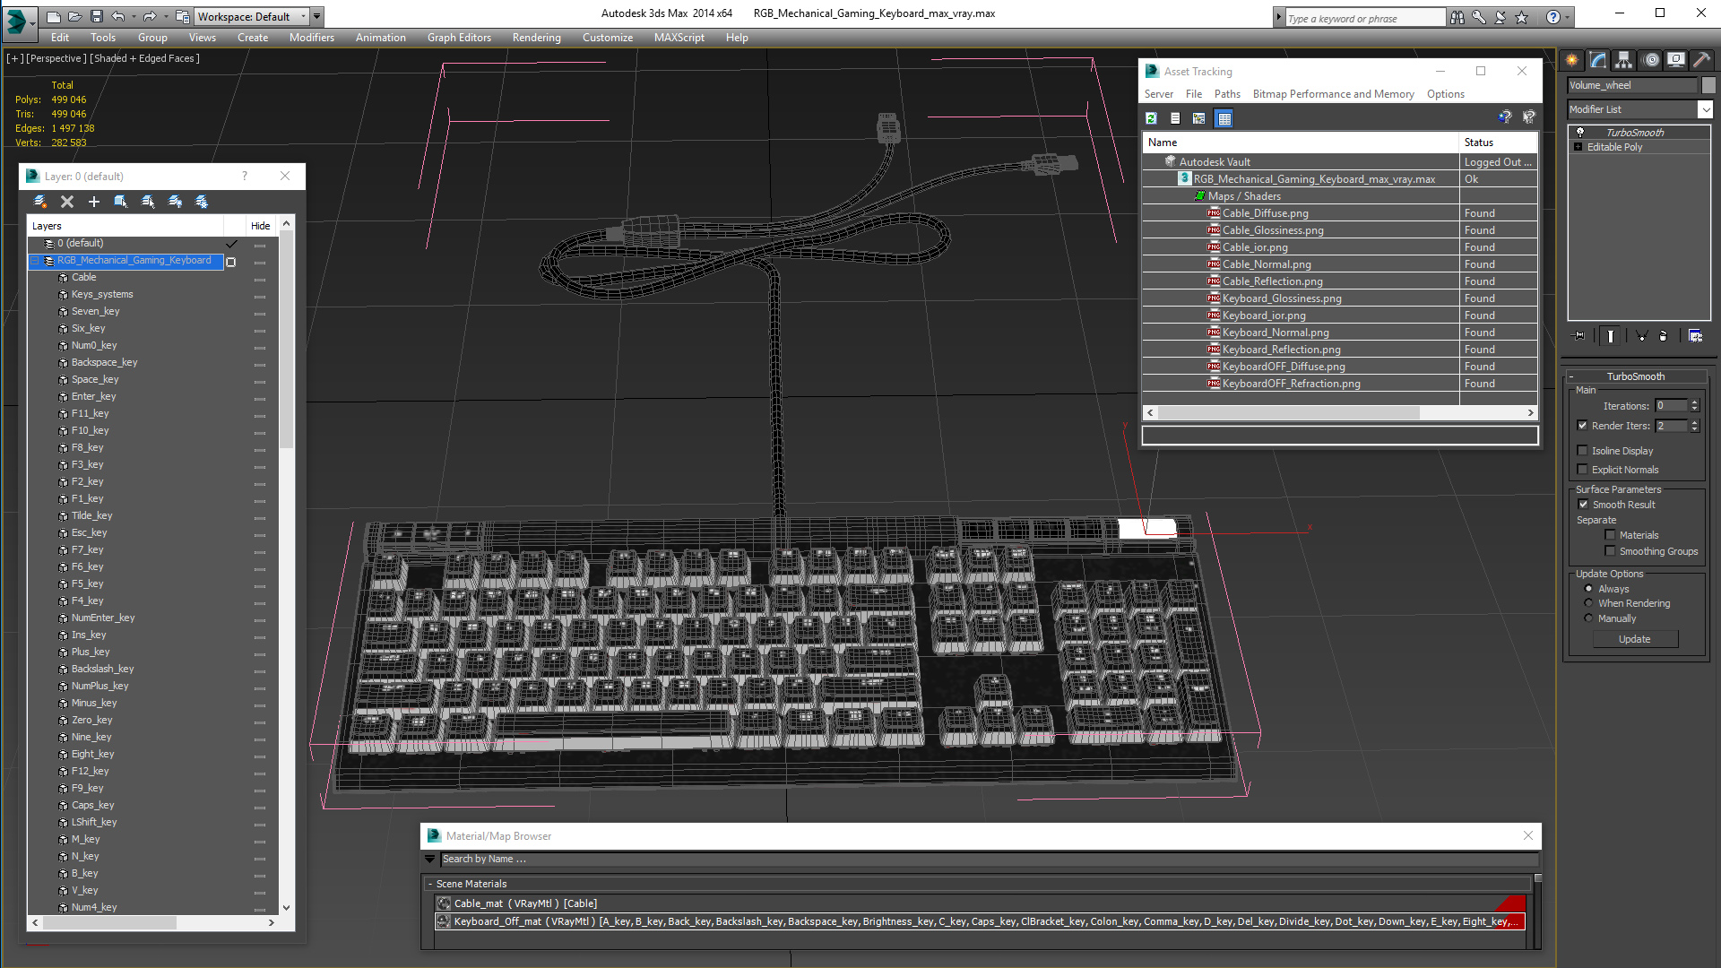Click Delete layer X icon

tap(67, 202)
